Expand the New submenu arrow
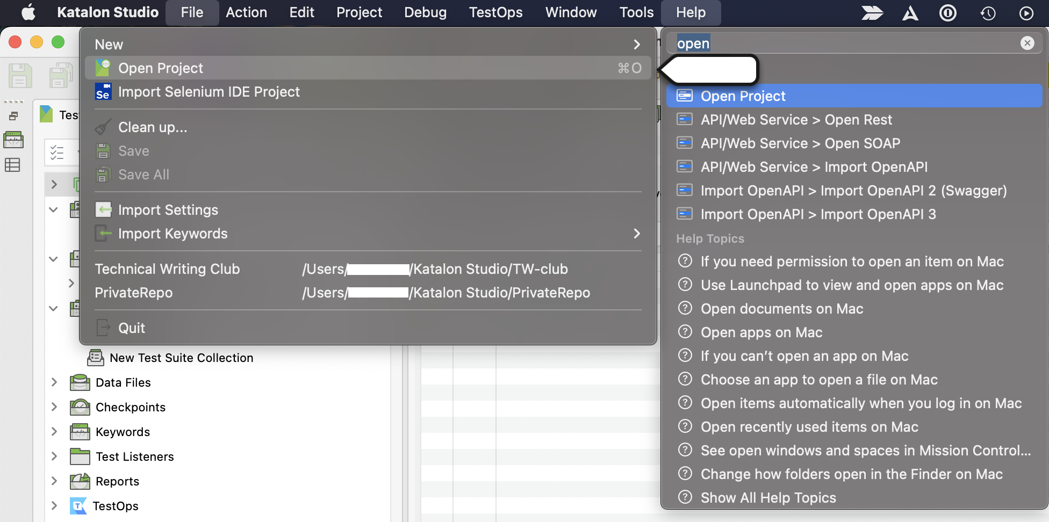Screen dimensions: 1049x522 (636, 45)
